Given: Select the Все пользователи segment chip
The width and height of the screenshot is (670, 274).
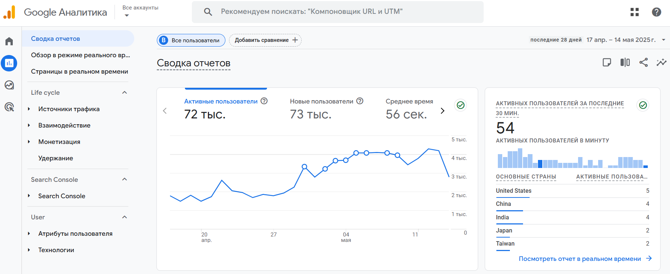Looking at the screenshot, I should coord(191,40).
